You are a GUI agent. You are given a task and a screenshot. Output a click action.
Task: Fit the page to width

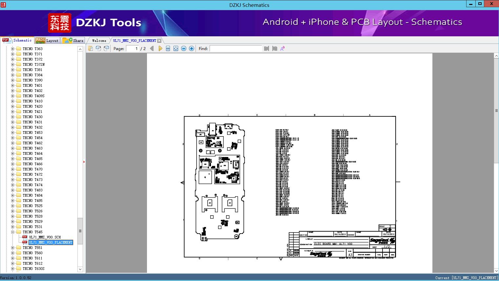[x=168, y=48]
